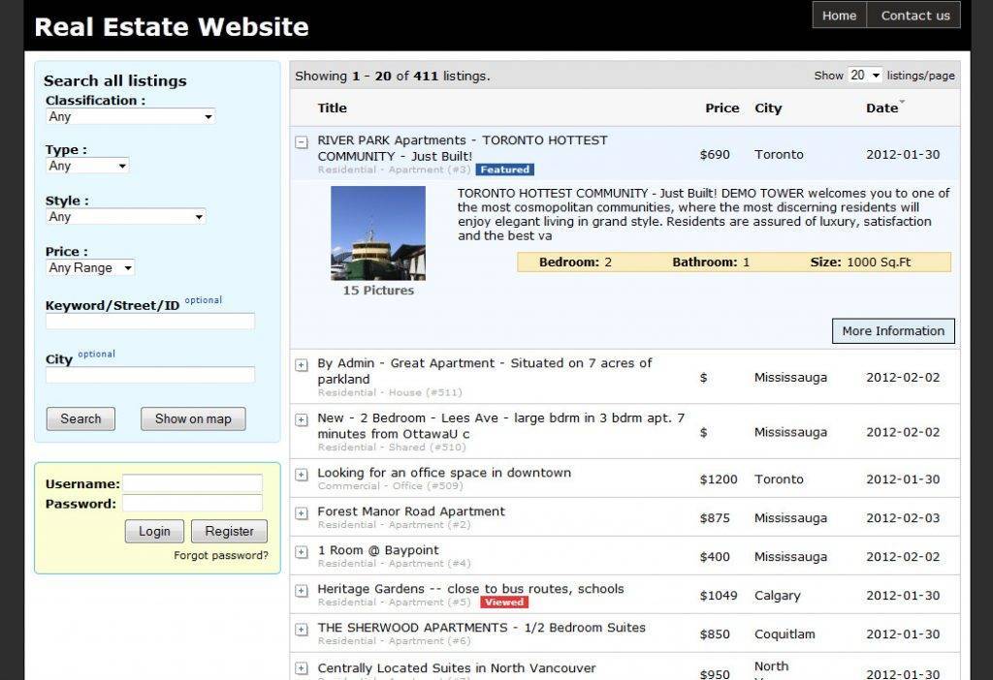
Task: Open Centrally Located Suites in North Vancouver
Action: pyautogui.click(x=457, y=668)
